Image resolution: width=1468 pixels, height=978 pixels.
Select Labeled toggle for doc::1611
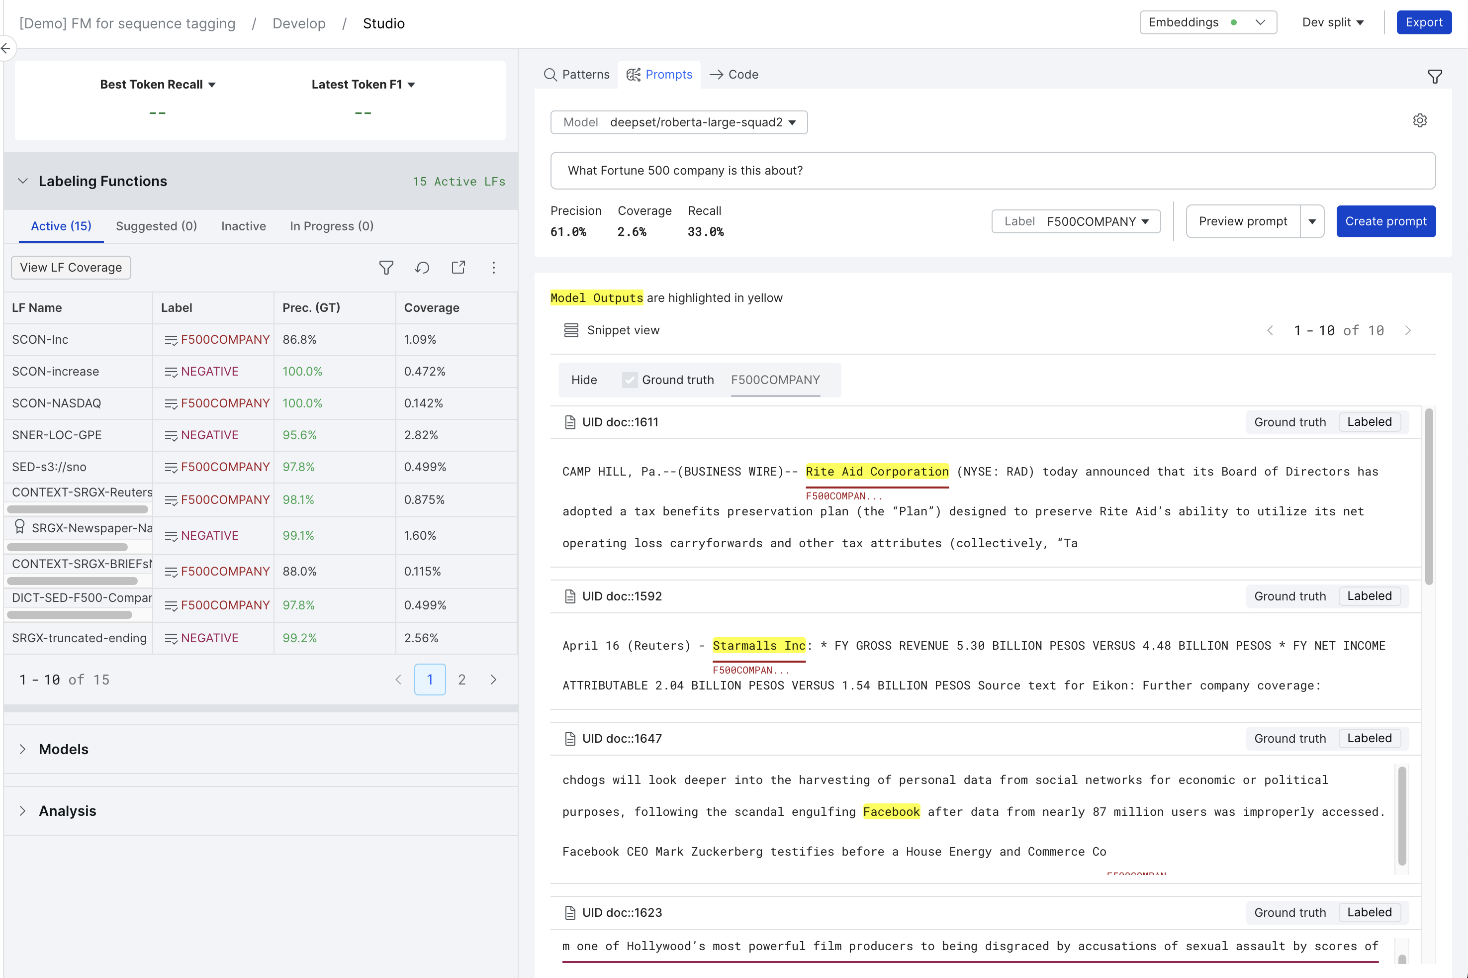(1369, 422)
